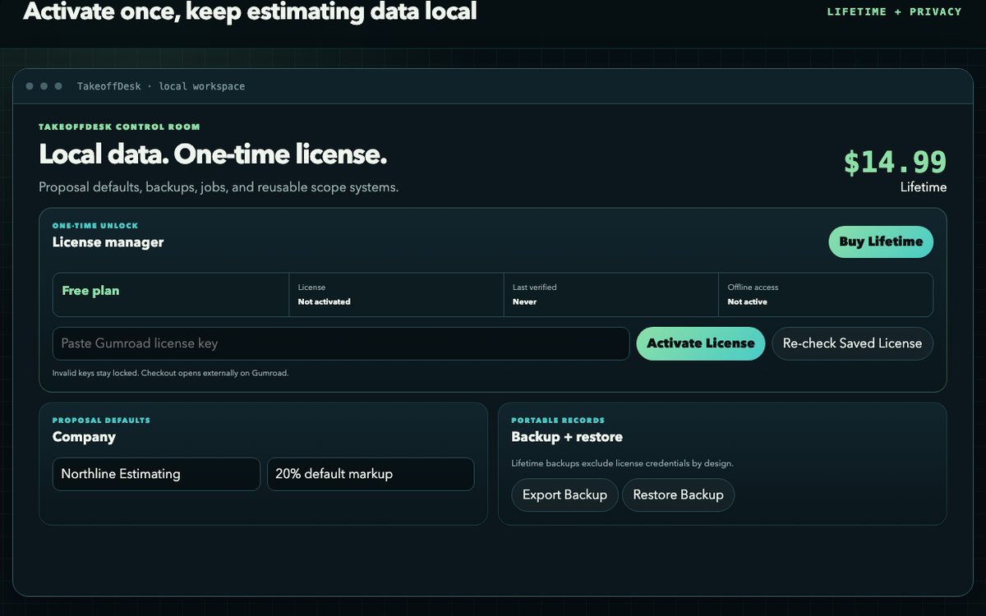Click the Last verified Never status cell

610,295
